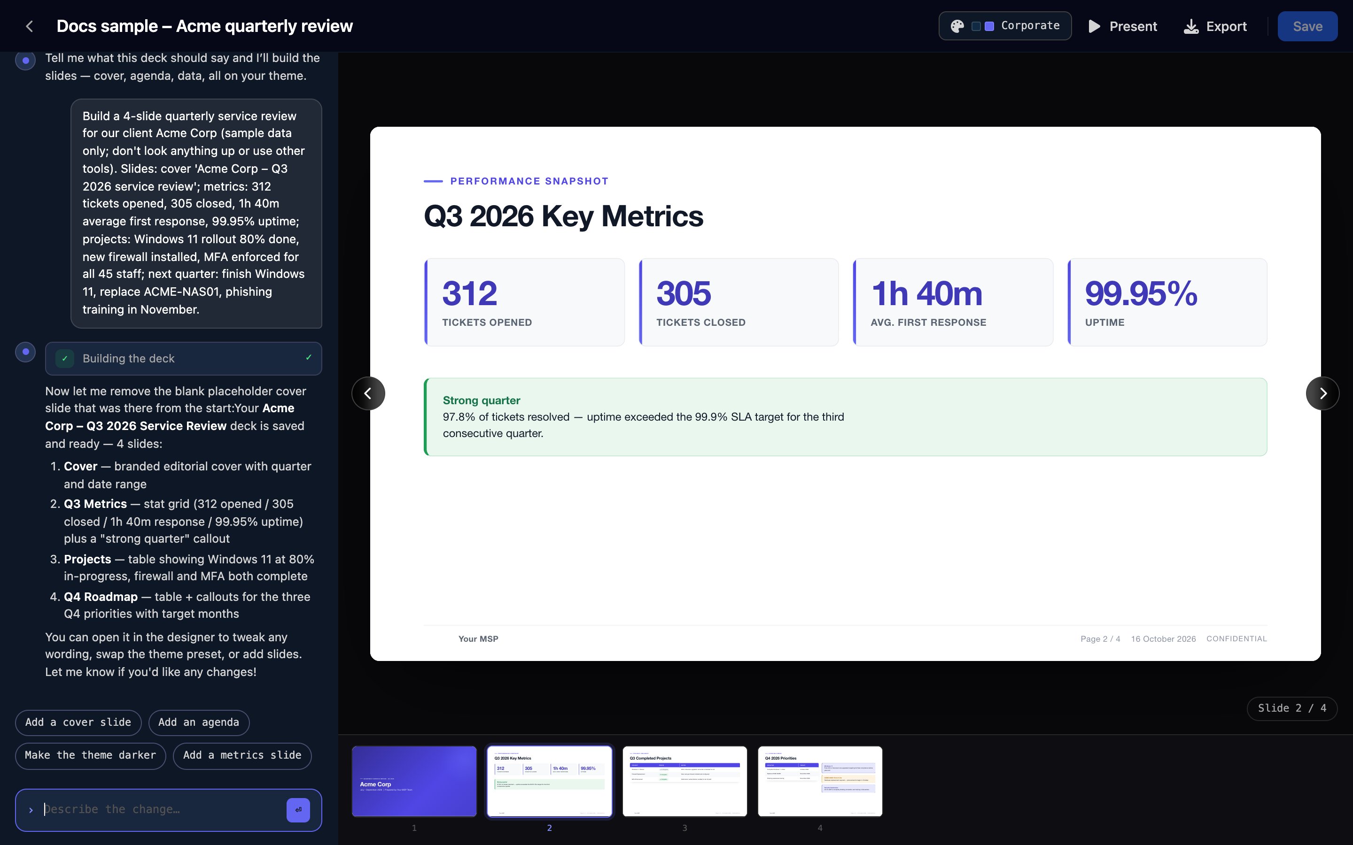The image size is (1353, 845).
Task: Click the dark color swatch in theme selector
Action: (x=976, y=26)
